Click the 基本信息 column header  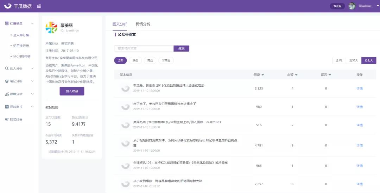tap(126, 75)
